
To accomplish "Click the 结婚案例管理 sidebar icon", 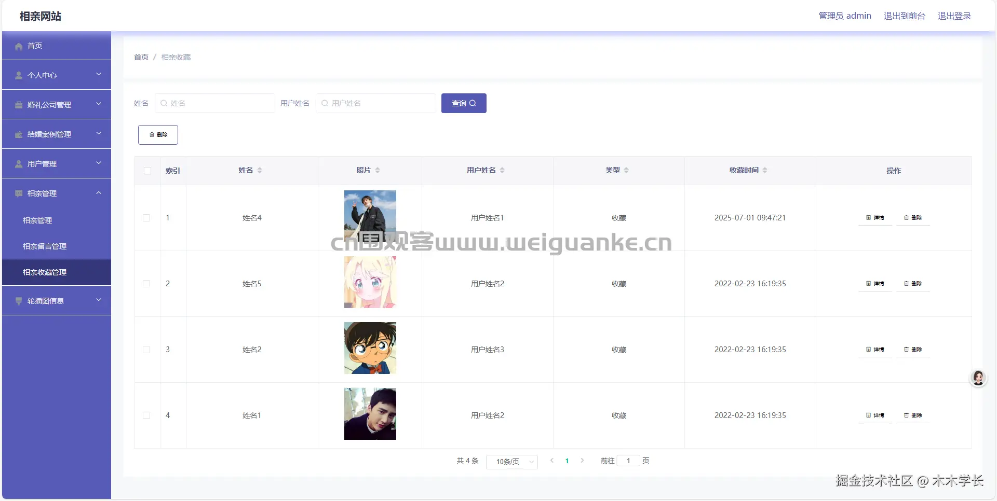I will tap(19, 134).
